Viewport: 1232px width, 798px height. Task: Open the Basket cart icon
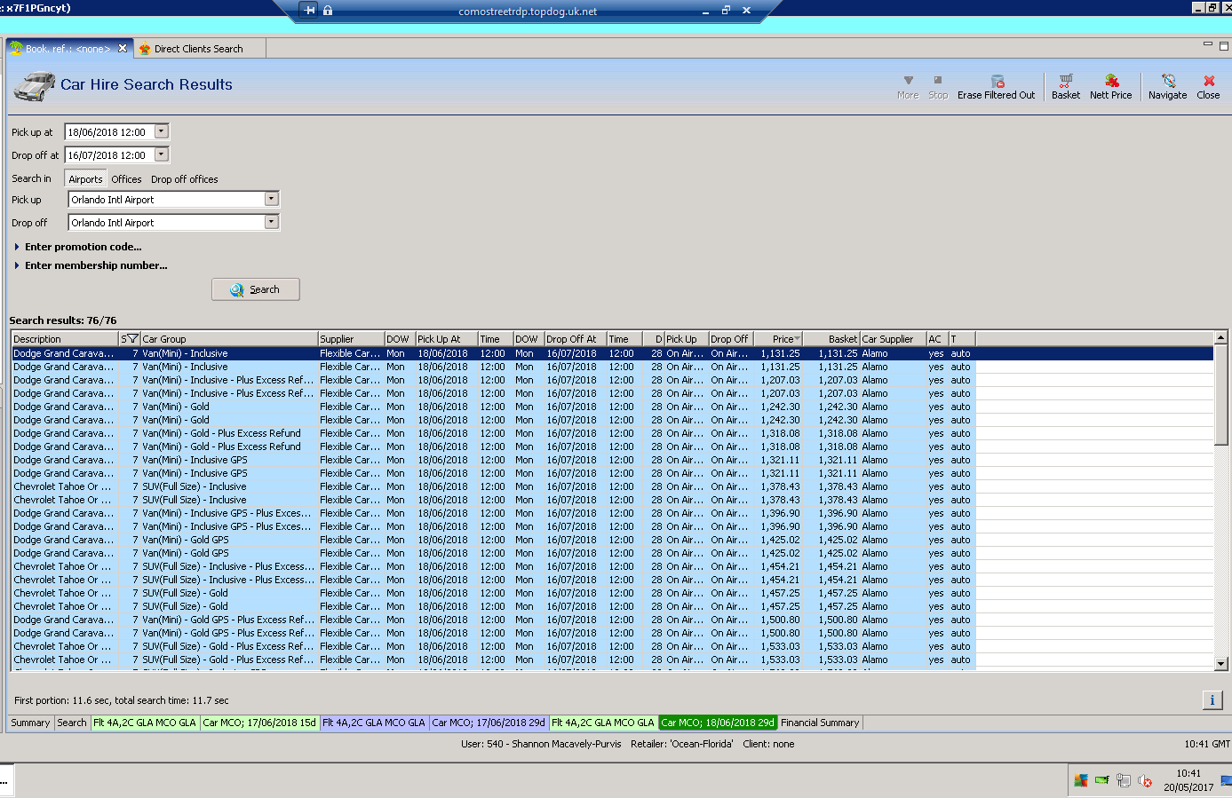(1066, 82)
